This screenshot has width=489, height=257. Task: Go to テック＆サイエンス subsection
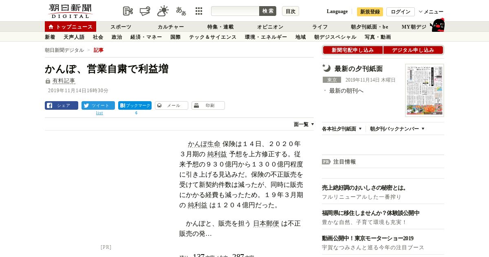[x=213, y=37]
